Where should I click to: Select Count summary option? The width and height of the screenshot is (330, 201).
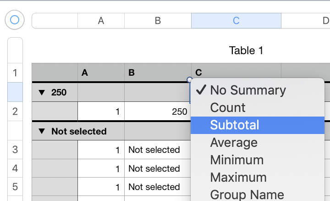pyautogui.click(x=228, y=107)
